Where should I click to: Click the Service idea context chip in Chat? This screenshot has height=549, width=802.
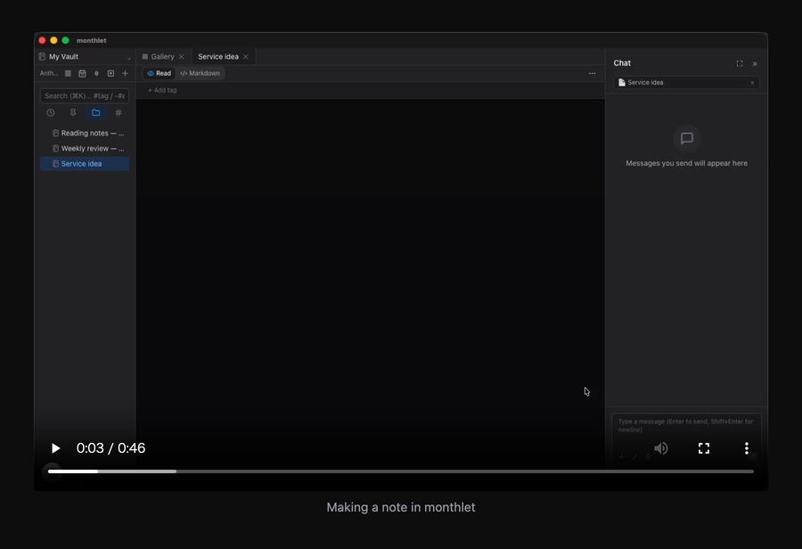[686, 82]
